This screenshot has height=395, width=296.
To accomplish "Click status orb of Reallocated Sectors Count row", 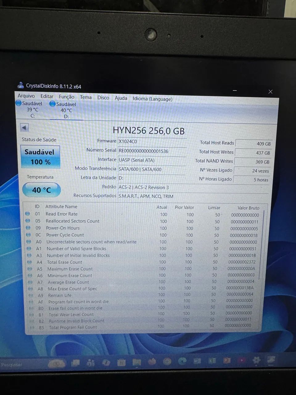I will click(x=28, y=221).
